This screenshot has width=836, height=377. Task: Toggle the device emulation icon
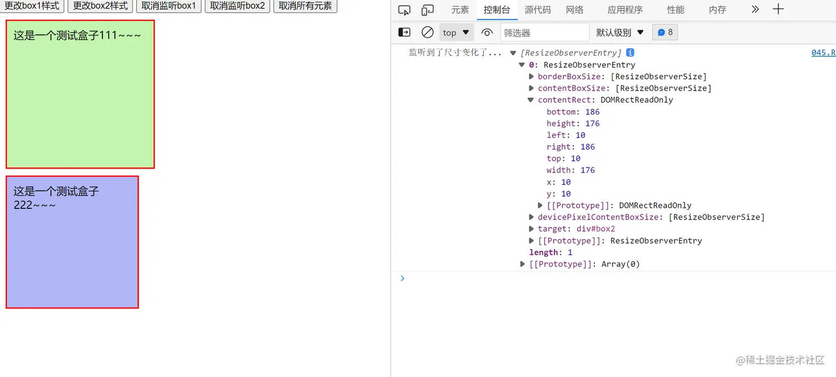[427, 10]
